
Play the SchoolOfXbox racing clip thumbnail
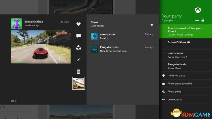pos(41,47)
